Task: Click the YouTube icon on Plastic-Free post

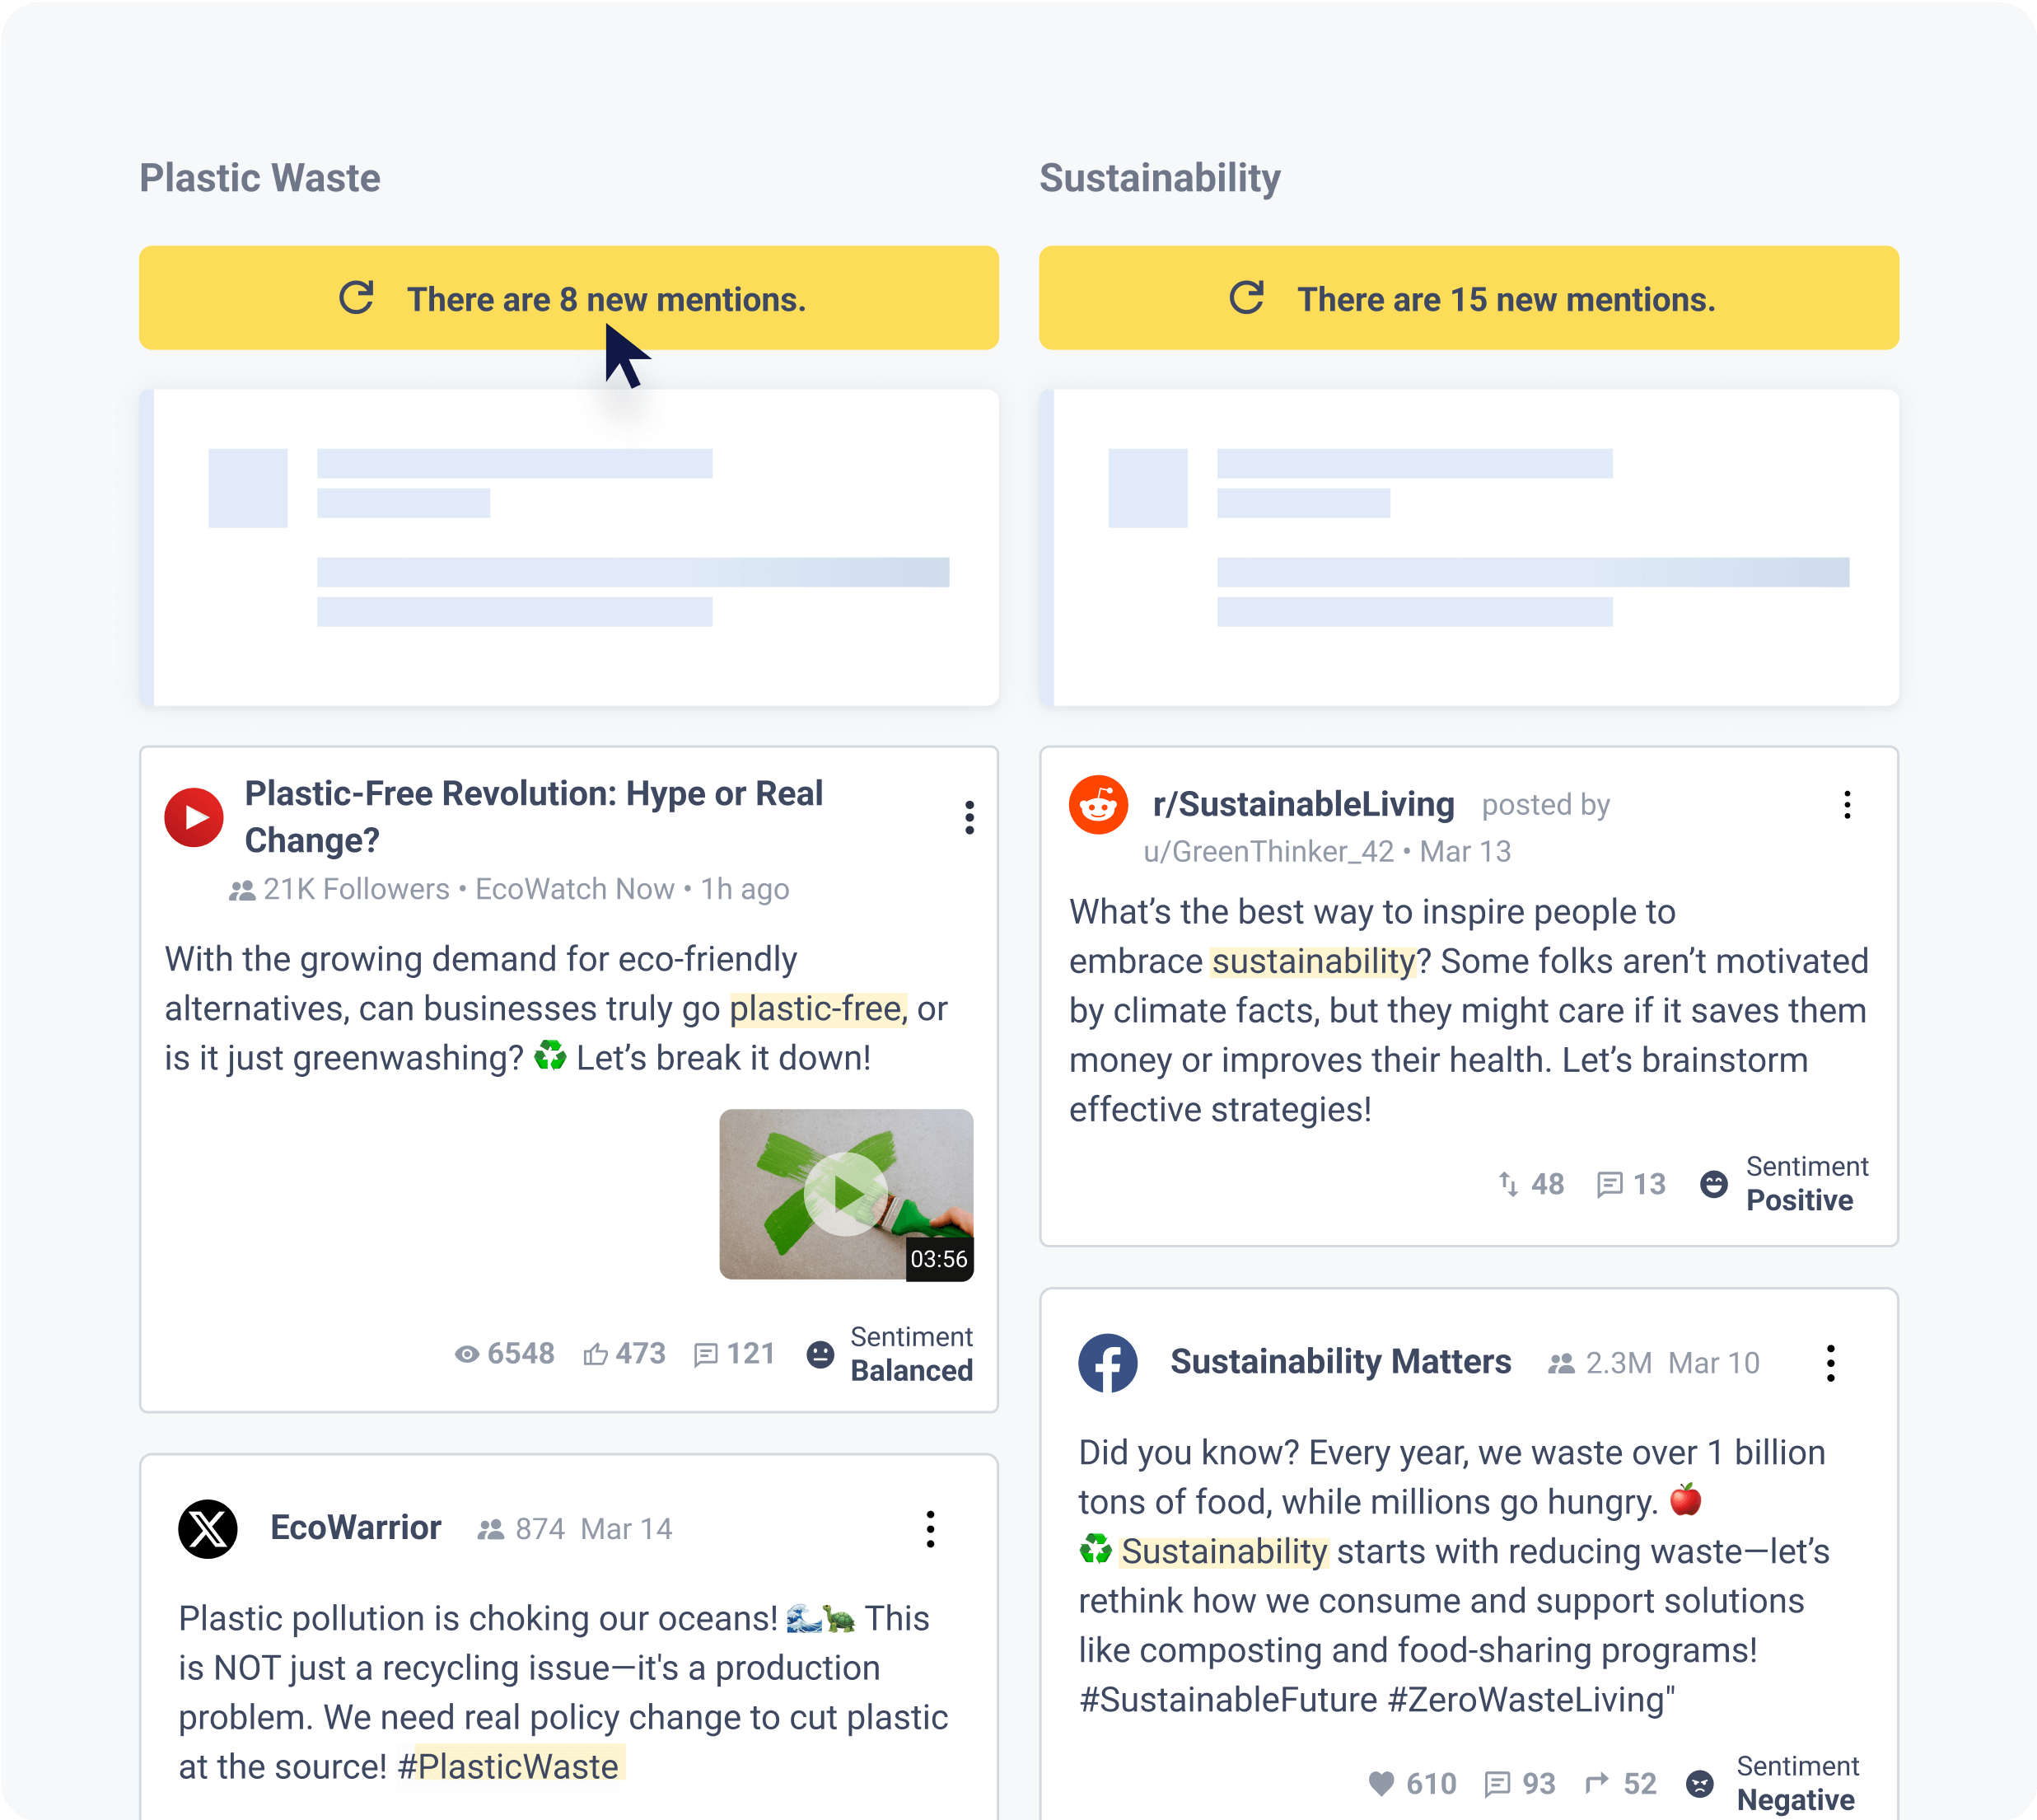Action: click(194, 817)
